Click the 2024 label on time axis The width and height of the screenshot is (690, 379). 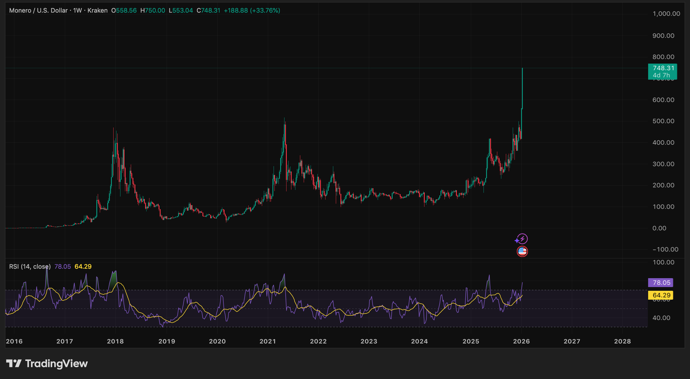tap(419, 341)
